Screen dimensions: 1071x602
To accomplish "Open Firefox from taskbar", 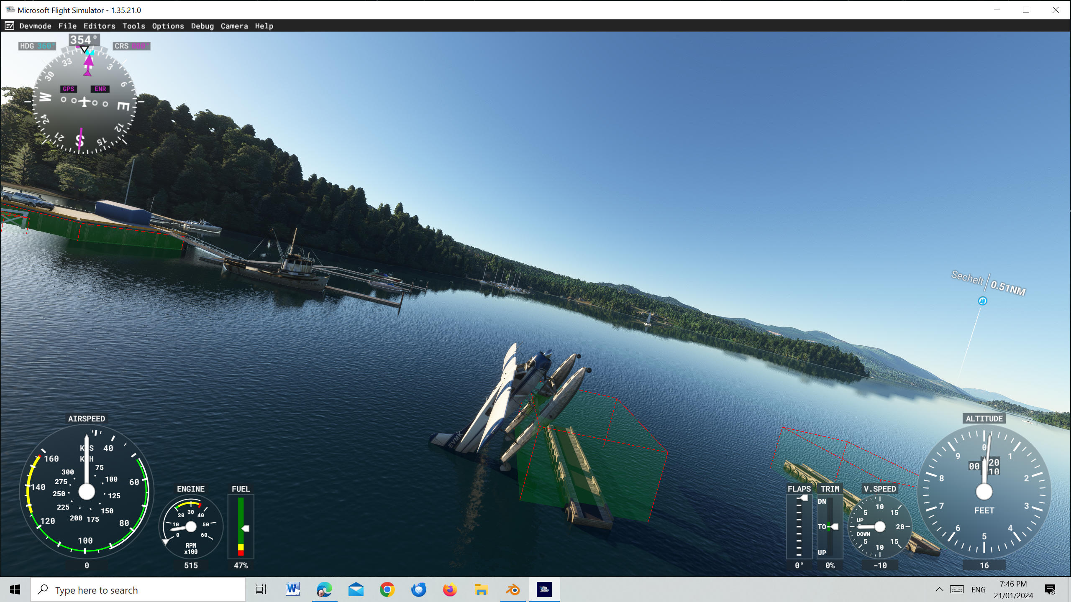I will coord(450,590).
